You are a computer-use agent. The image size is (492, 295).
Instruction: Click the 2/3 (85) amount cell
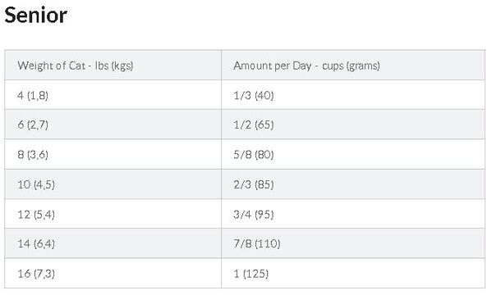click(353, 184)
